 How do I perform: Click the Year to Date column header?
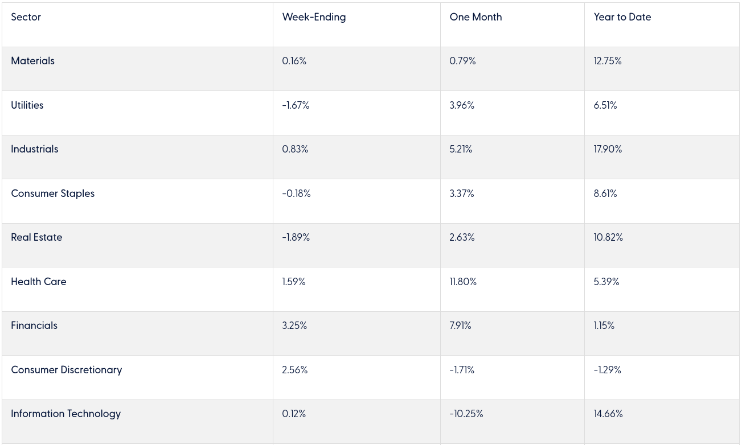622,17
